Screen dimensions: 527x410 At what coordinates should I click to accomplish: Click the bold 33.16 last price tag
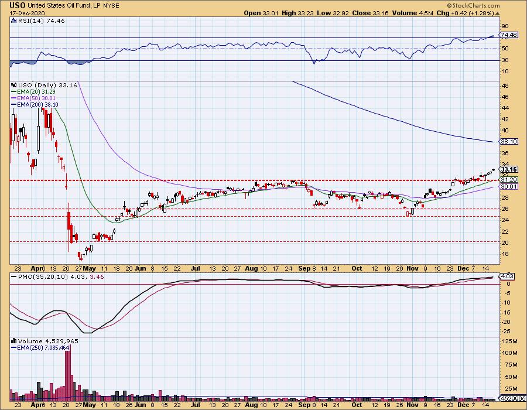tap(509, 169)
